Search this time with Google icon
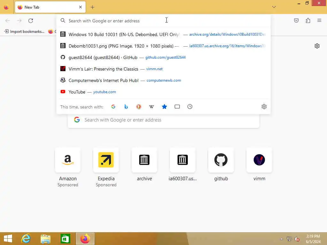This screenshot has height=245, width=327. click(x=113, y=107)
